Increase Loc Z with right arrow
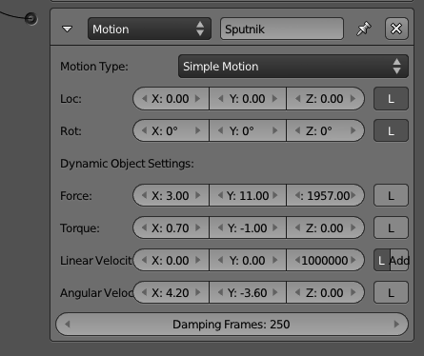The width and height of the screenshot is (424, 356). click(x=353, y=99)
